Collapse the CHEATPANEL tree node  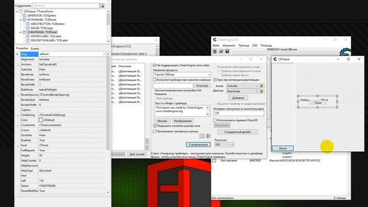point(21,32)
